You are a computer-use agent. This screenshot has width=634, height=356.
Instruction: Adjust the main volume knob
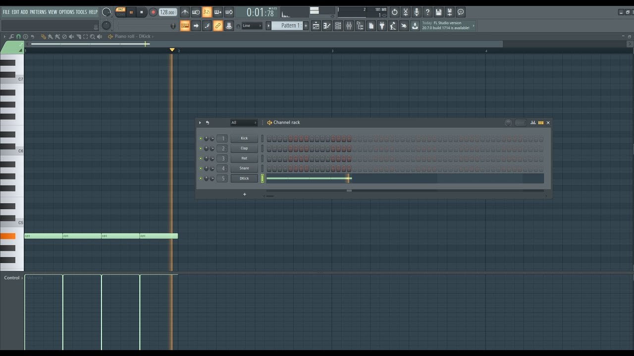tap(106, 12)
